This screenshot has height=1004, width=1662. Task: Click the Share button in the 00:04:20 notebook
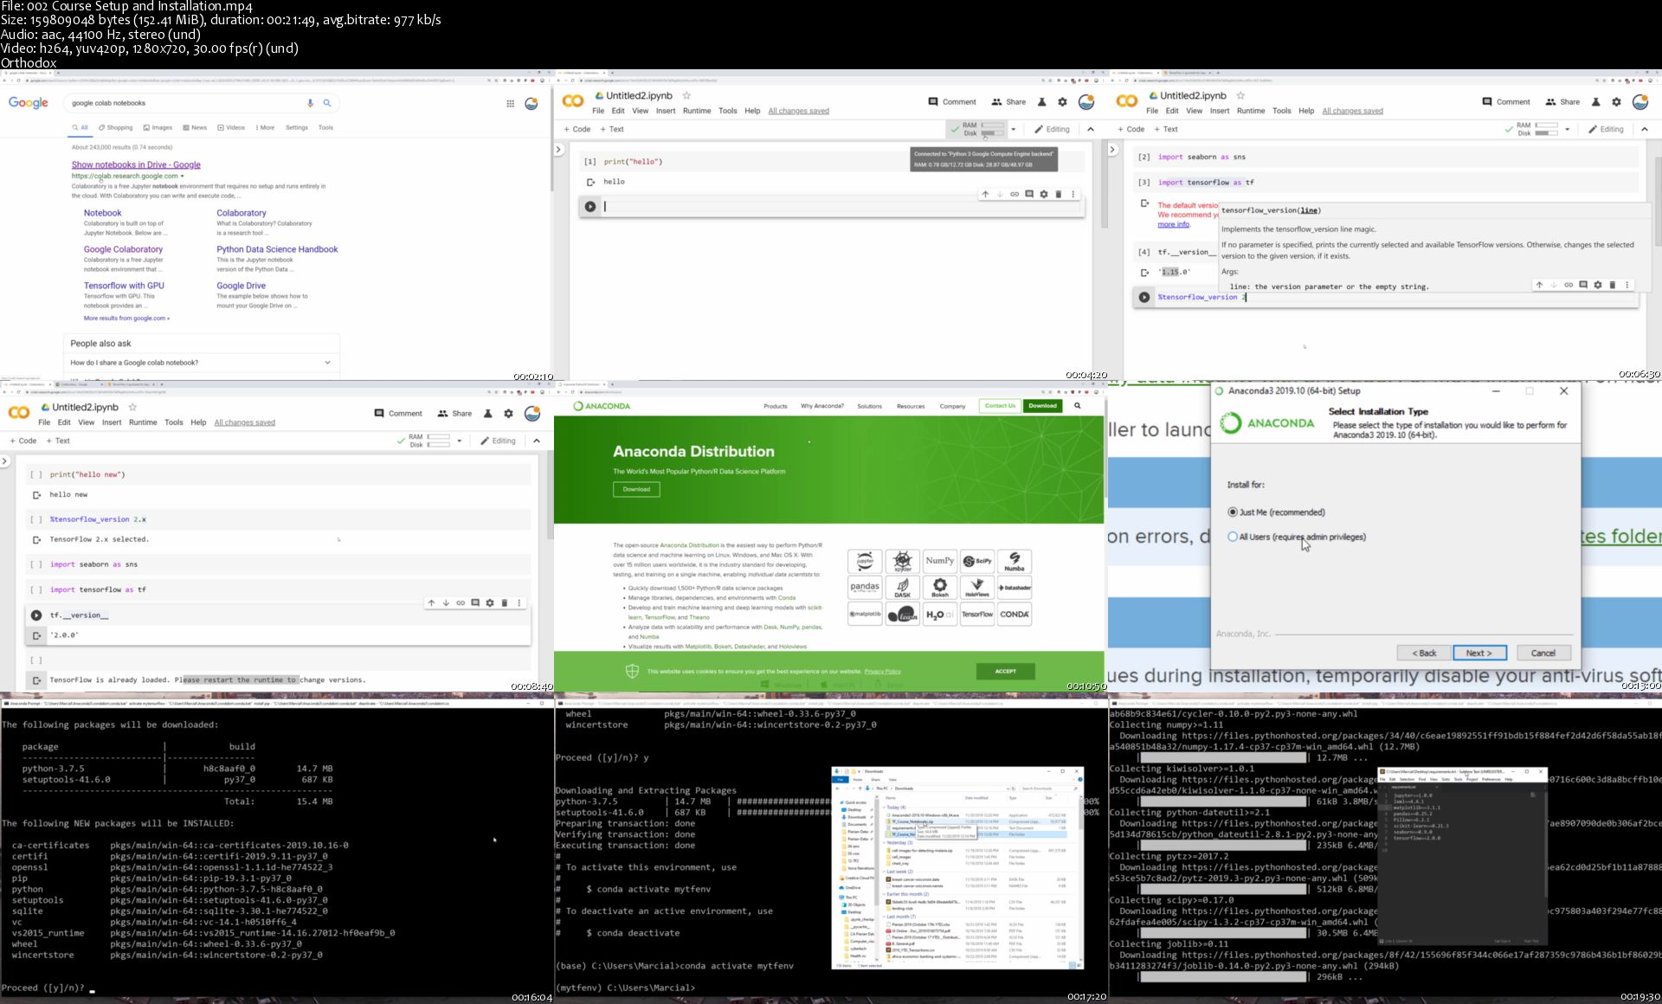click(1008, 102)
